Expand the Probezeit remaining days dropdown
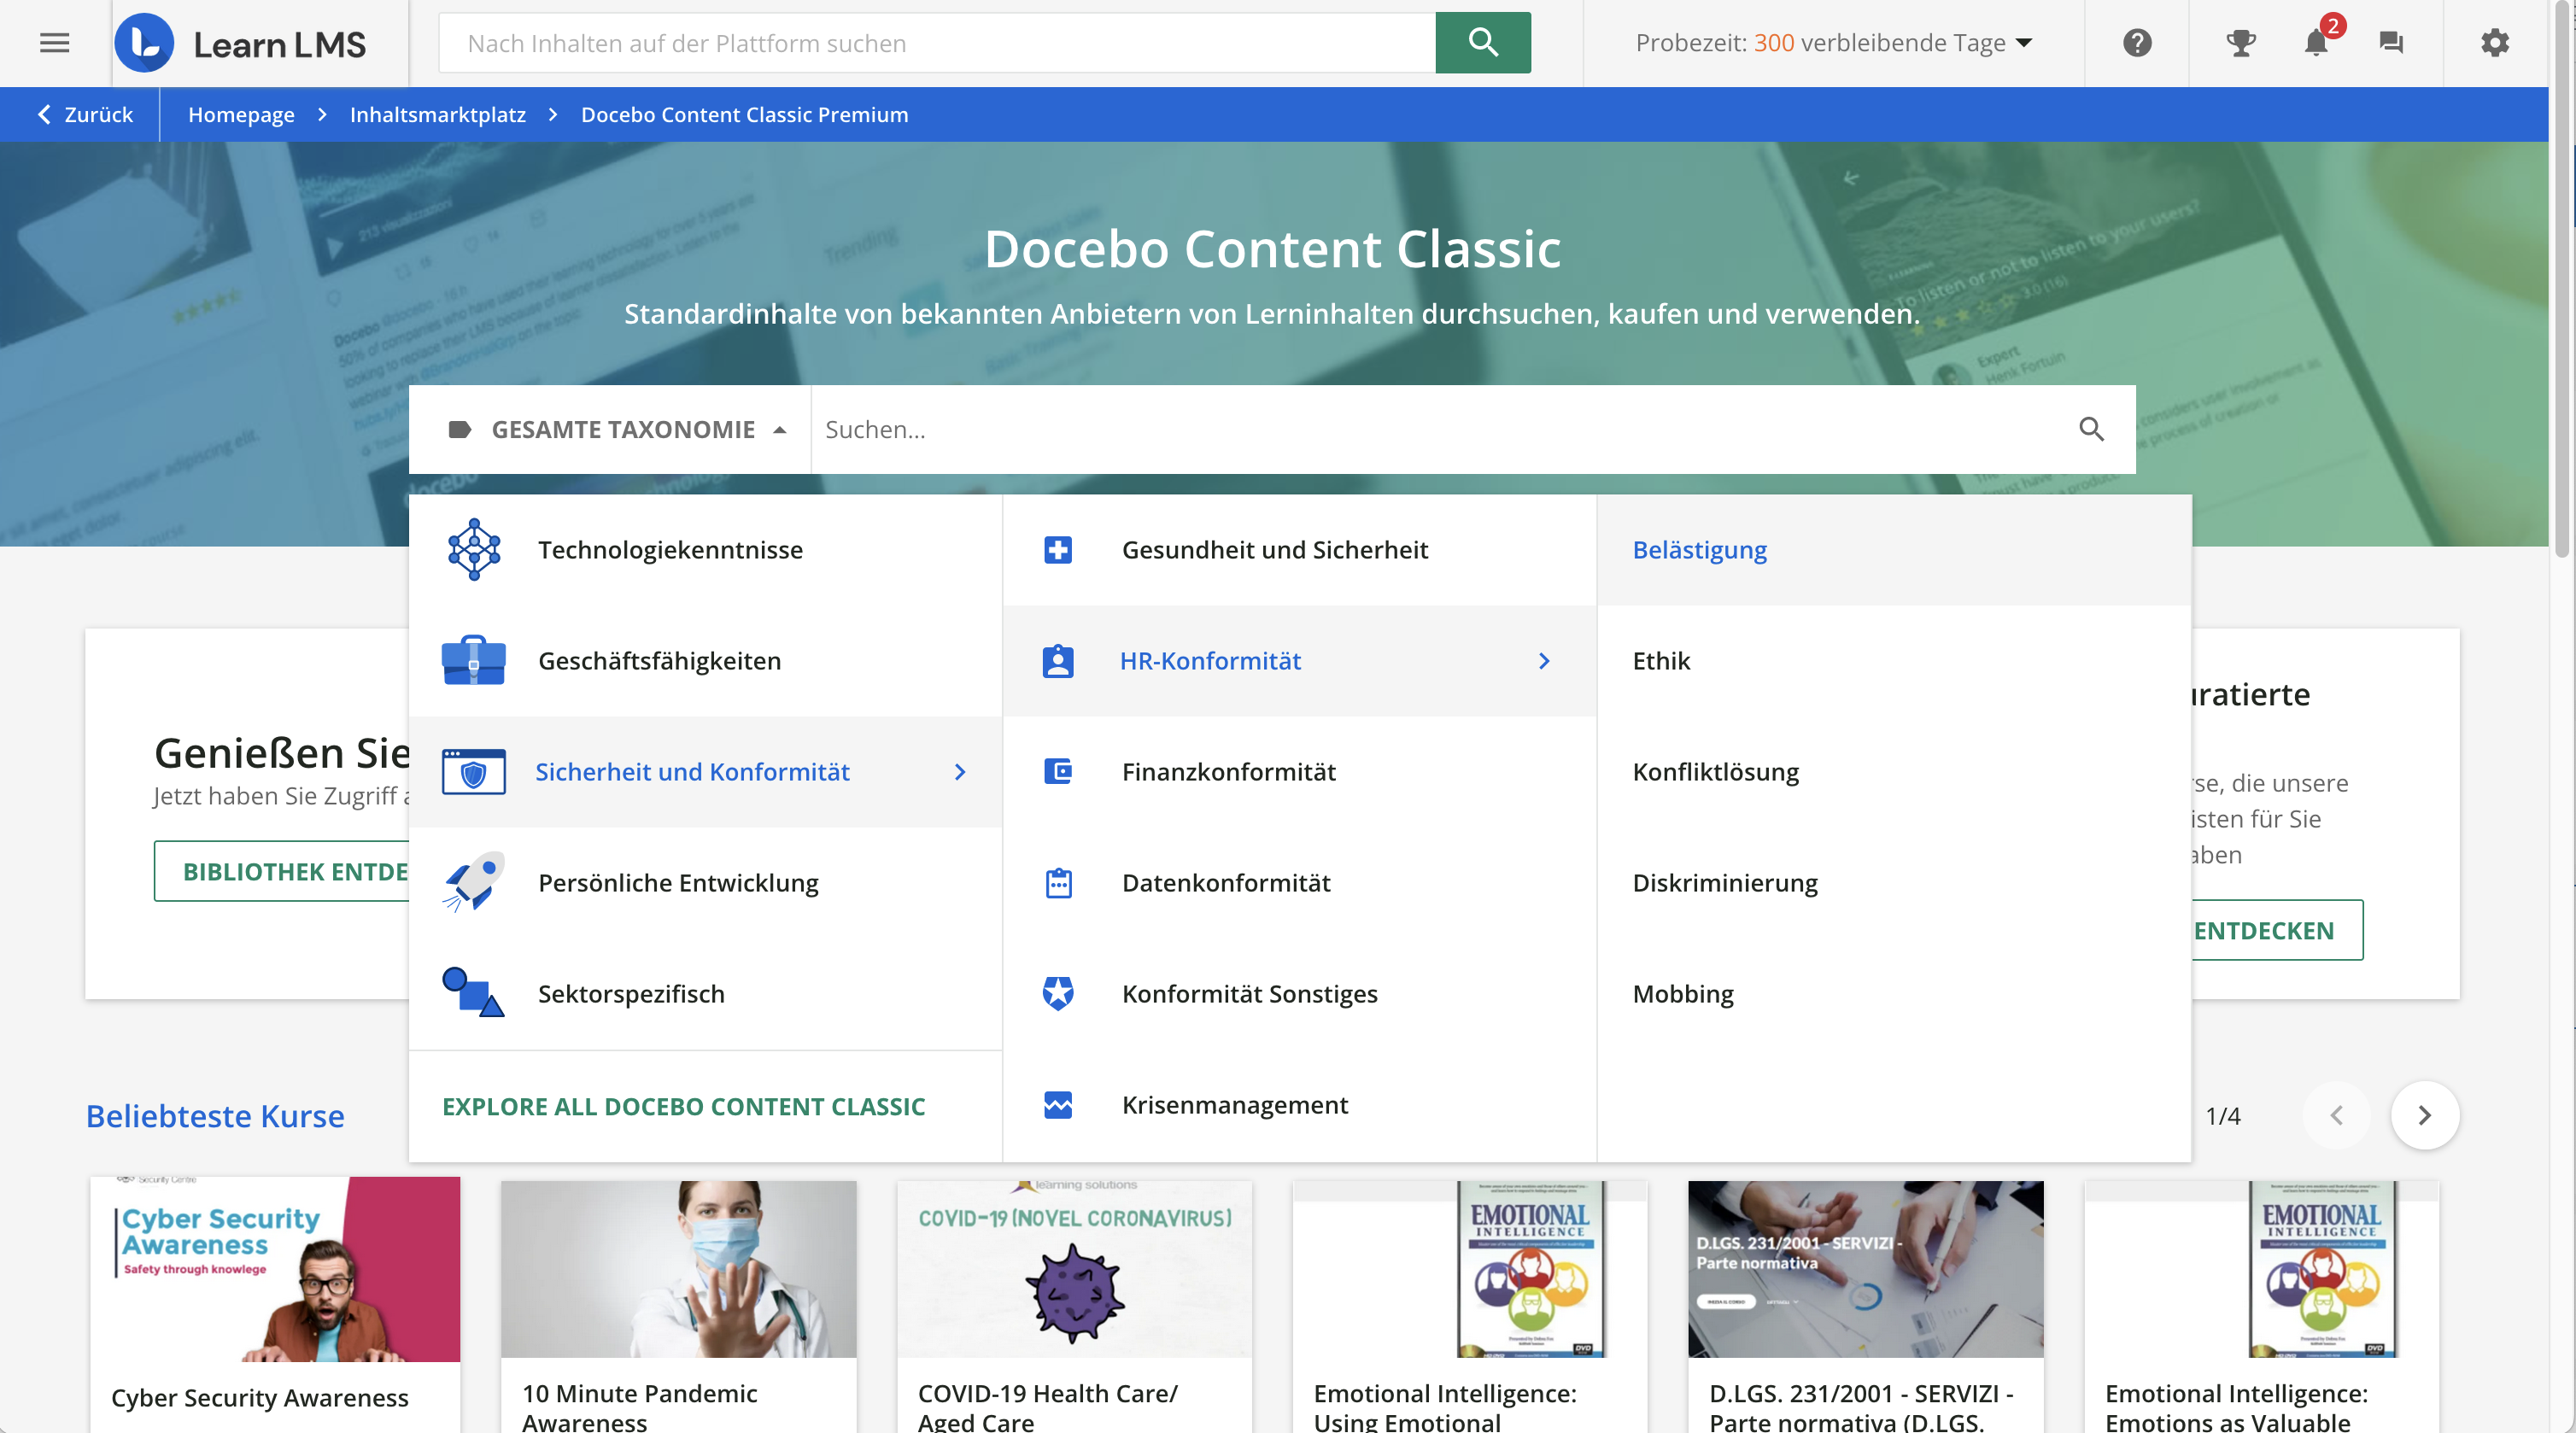The width and height of the screenshot is (2576, 1433). pos(2025,43)
